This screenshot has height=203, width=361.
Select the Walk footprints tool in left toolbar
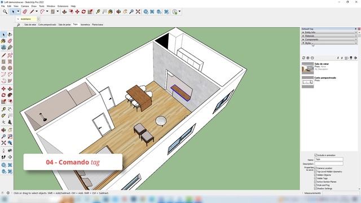click(x=3, y=157)
